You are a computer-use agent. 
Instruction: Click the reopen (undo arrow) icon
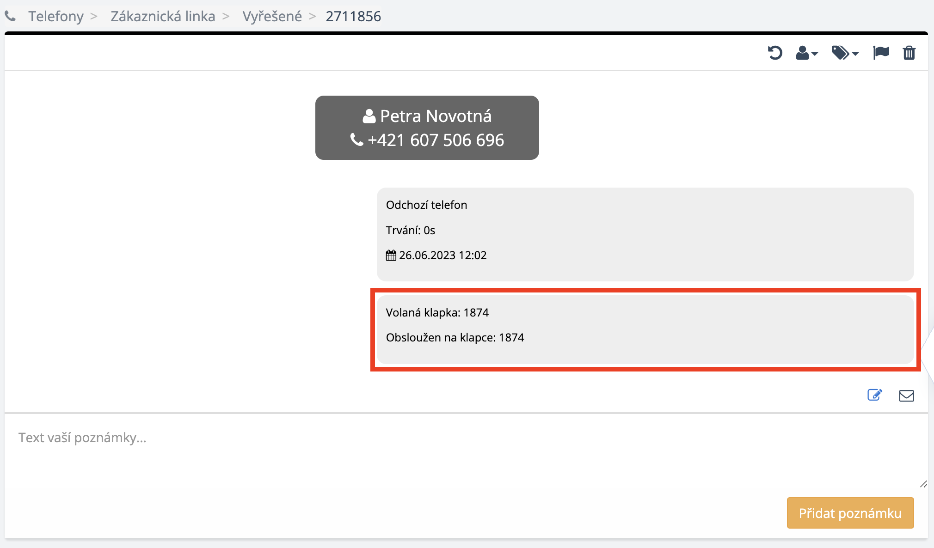pos(775,53)
